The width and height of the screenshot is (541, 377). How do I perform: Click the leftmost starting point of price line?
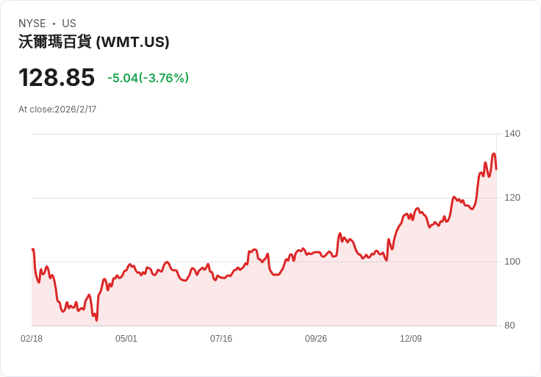[32, 250]
